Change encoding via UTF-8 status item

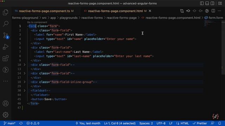tap(161, 123)
